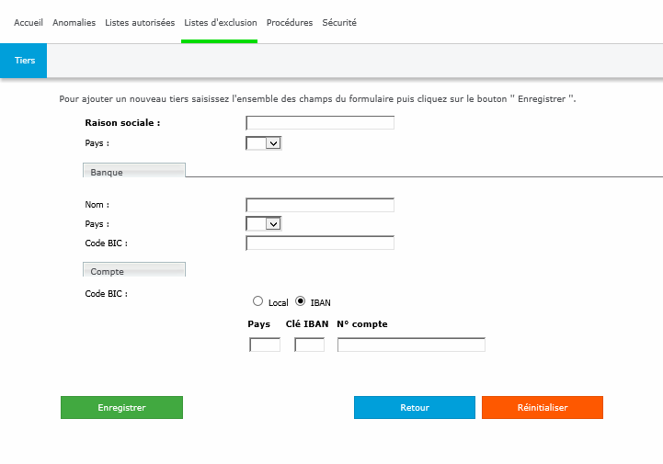Viewport: 663px width, 464px height.
Task: Select the Listes d'exclusion menu
Action: pyautogui.click(x=219, y=22)
